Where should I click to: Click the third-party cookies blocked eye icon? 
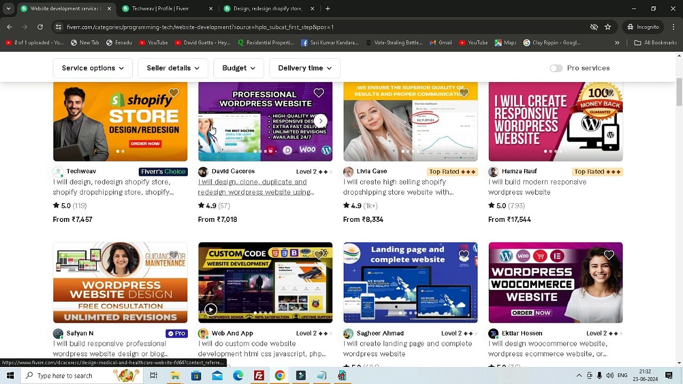point(594,27)
